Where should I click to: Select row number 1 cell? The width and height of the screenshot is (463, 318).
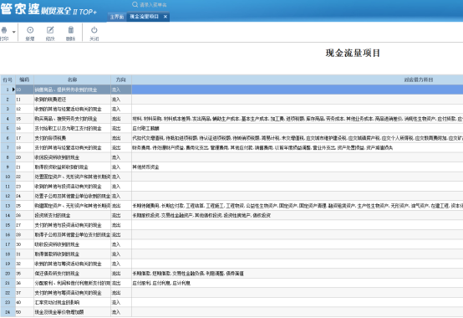pos(8,90)
